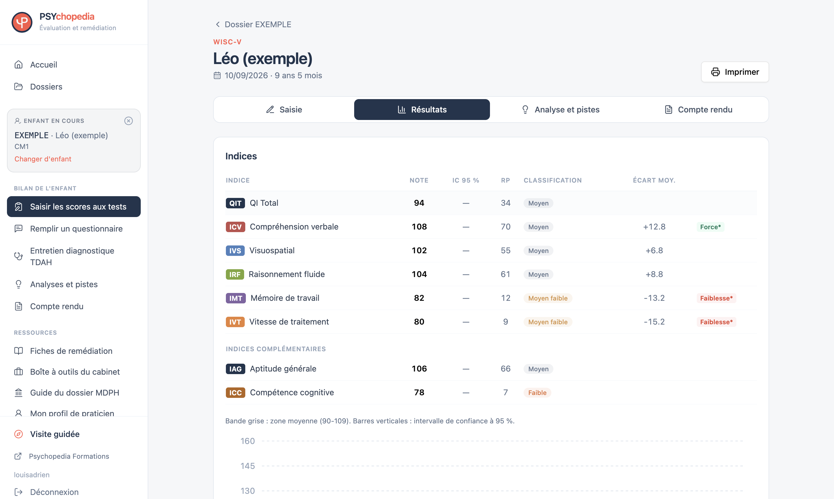
Task: Open Compte rendu in the sidebar
Action: pos(74,306)
